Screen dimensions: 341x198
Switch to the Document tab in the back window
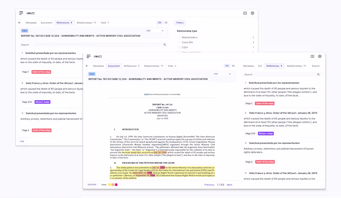pos(46,23)
